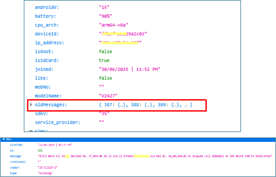Click the isRoot false value
Screen dimensions: 276x177
[x=105, y=51]
